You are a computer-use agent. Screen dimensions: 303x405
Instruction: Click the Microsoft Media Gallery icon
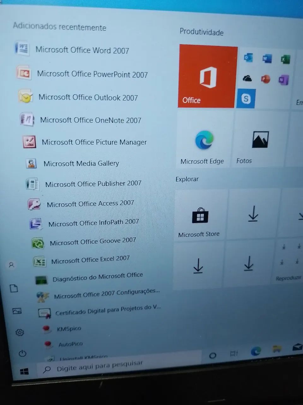click(x=31, y=163)
